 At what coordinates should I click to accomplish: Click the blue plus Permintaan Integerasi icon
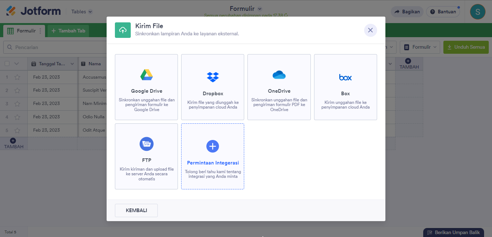(213, 146)
